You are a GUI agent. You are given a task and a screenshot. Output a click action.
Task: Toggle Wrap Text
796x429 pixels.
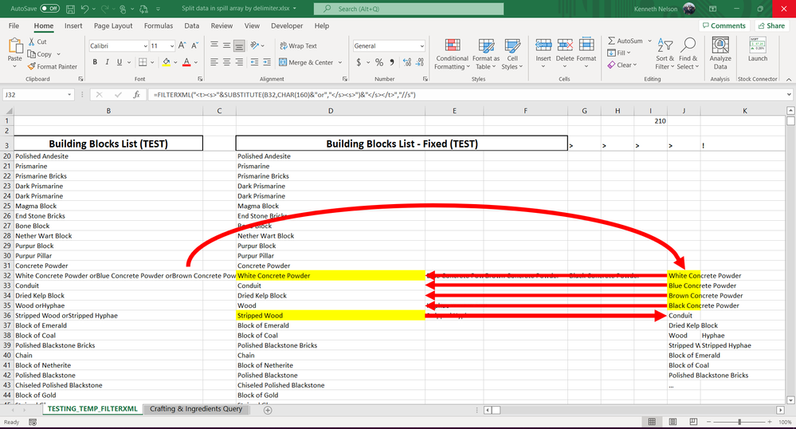pos(298,45)
